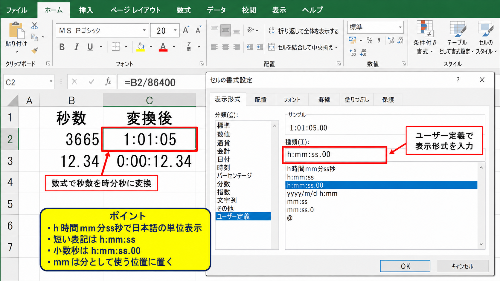The width and height of the screenshot is (500, 281).
Task: Decrease the indent
Action: (250, 47)
